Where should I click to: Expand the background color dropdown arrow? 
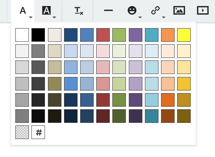[54, 17]
